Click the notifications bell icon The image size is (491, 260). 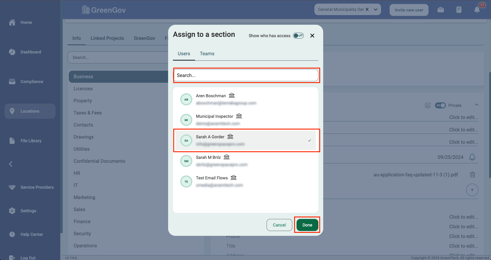pyautogui.click(x=477, y=10)
